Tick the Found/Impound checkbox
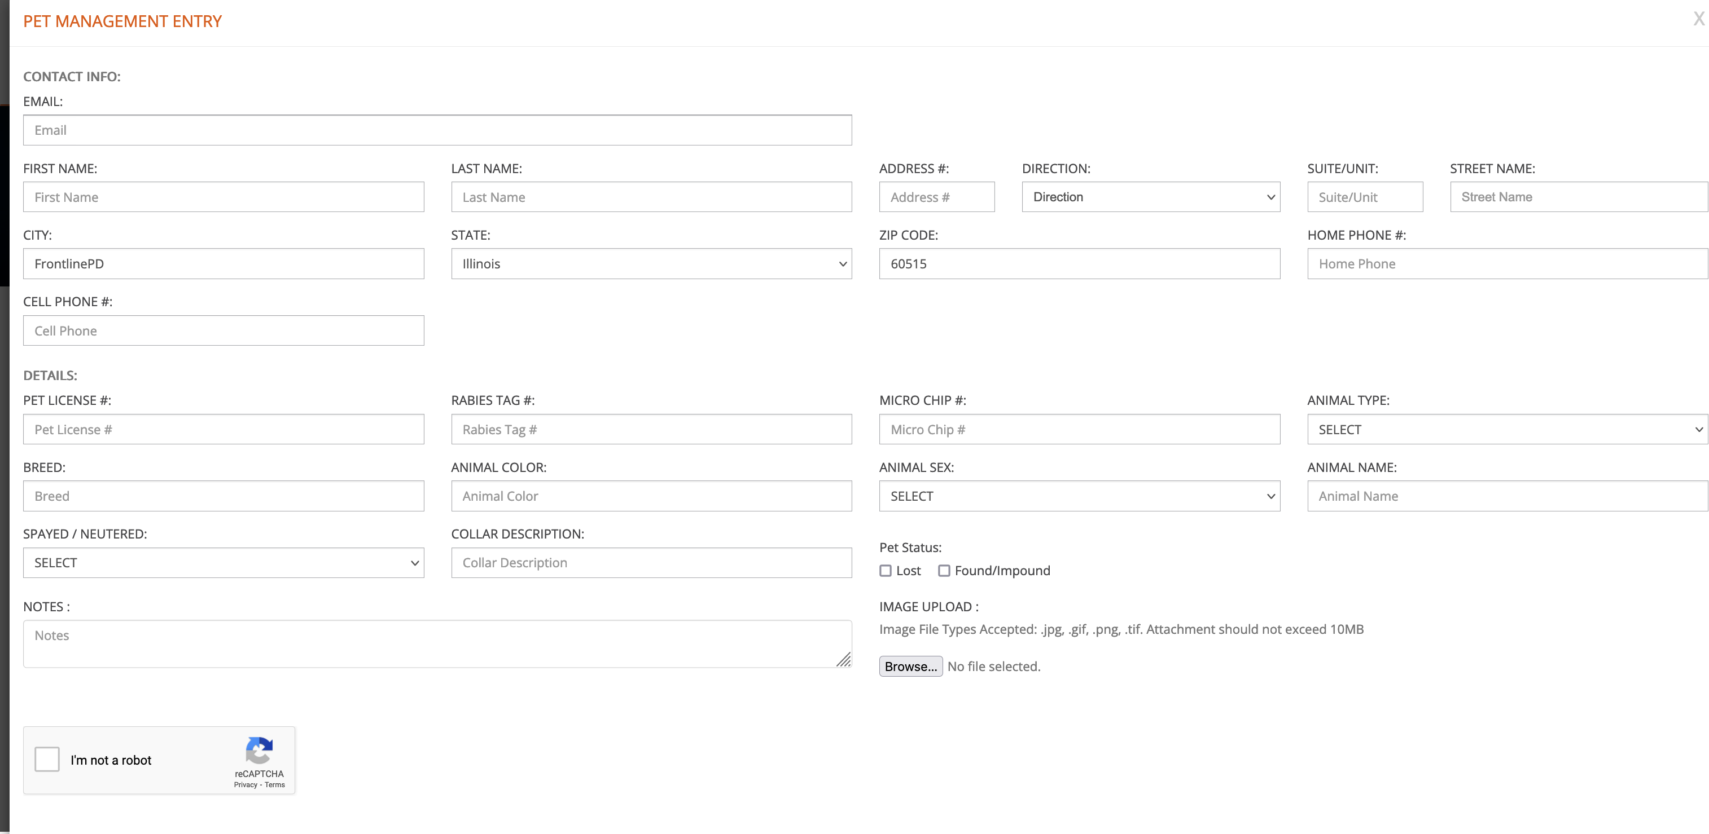This screenshot has width=1709, height=834. (x=944, y=571)
